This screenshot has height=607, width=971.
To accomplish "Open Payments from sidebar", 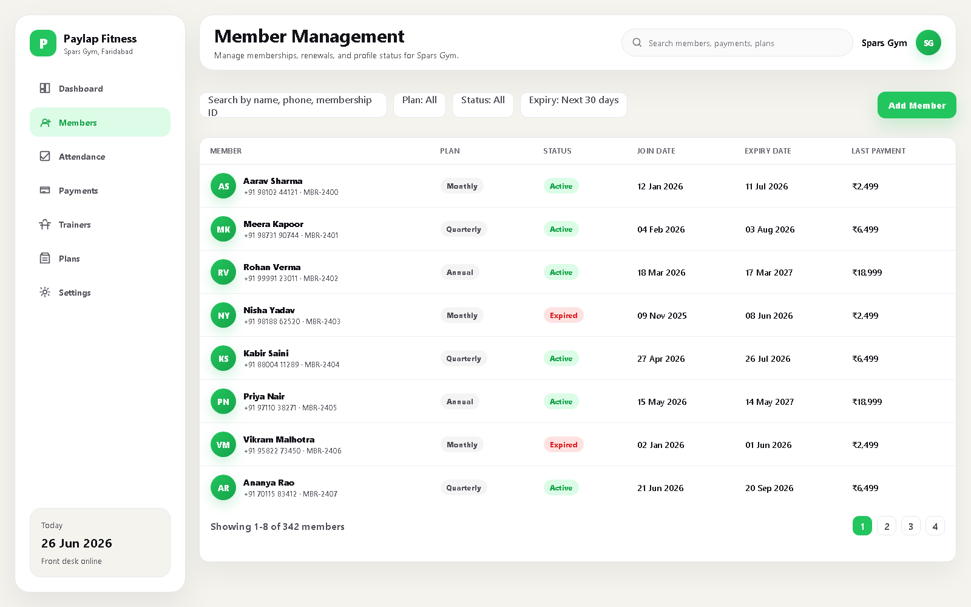I will click(x=100, y=190).
